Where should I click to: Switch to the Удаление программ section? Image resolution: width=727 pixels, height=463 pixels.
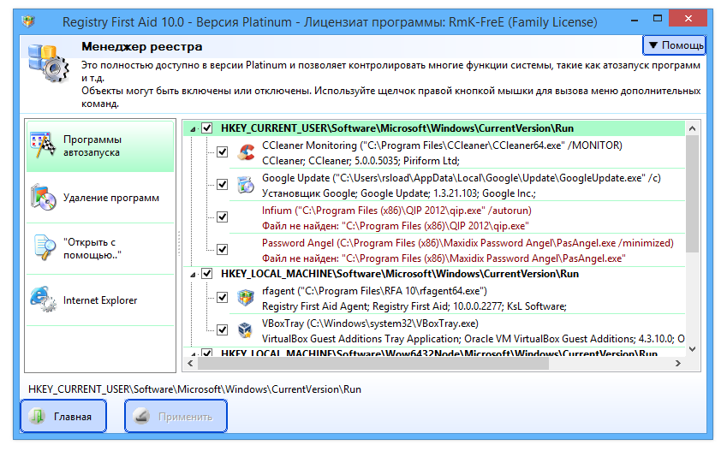pyautogui.click(x=100, y=198)
